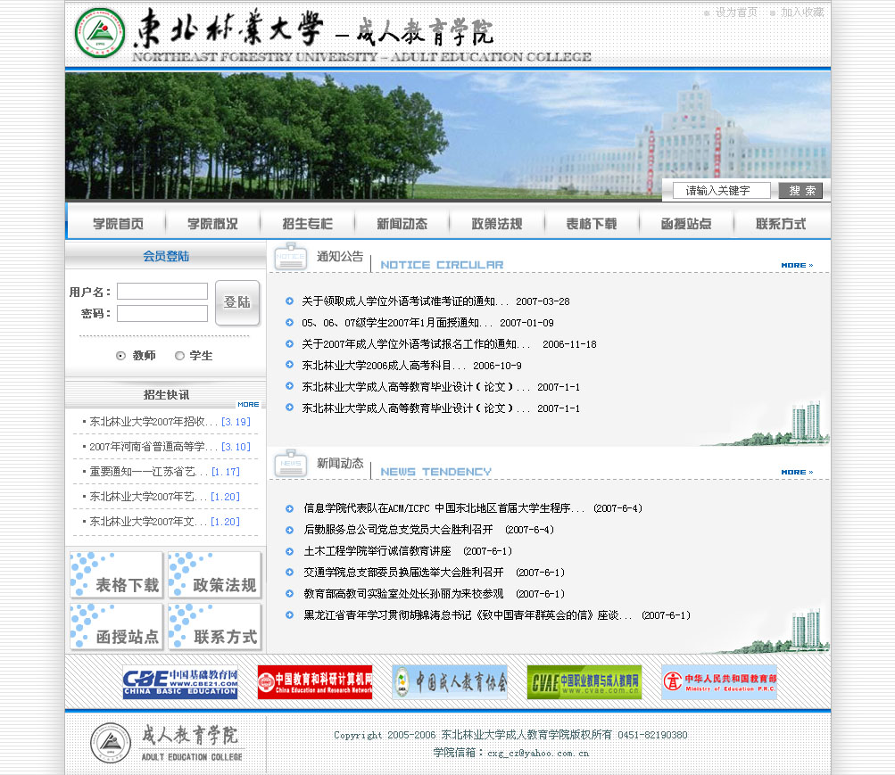Open MORE » for 新闻动态 news list
This screenshot has width=895, height=775.
click(x=795, y=473)
